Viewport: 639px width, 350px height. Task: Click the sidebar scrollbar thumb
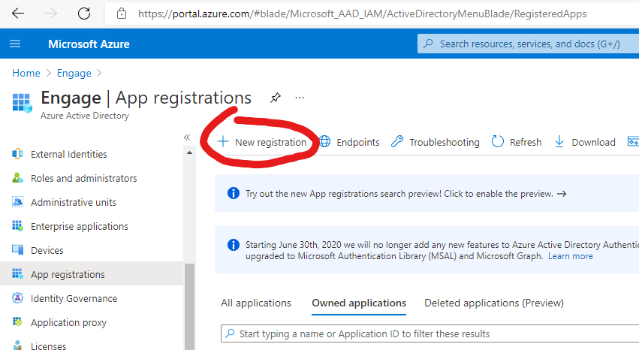(189, 306)
